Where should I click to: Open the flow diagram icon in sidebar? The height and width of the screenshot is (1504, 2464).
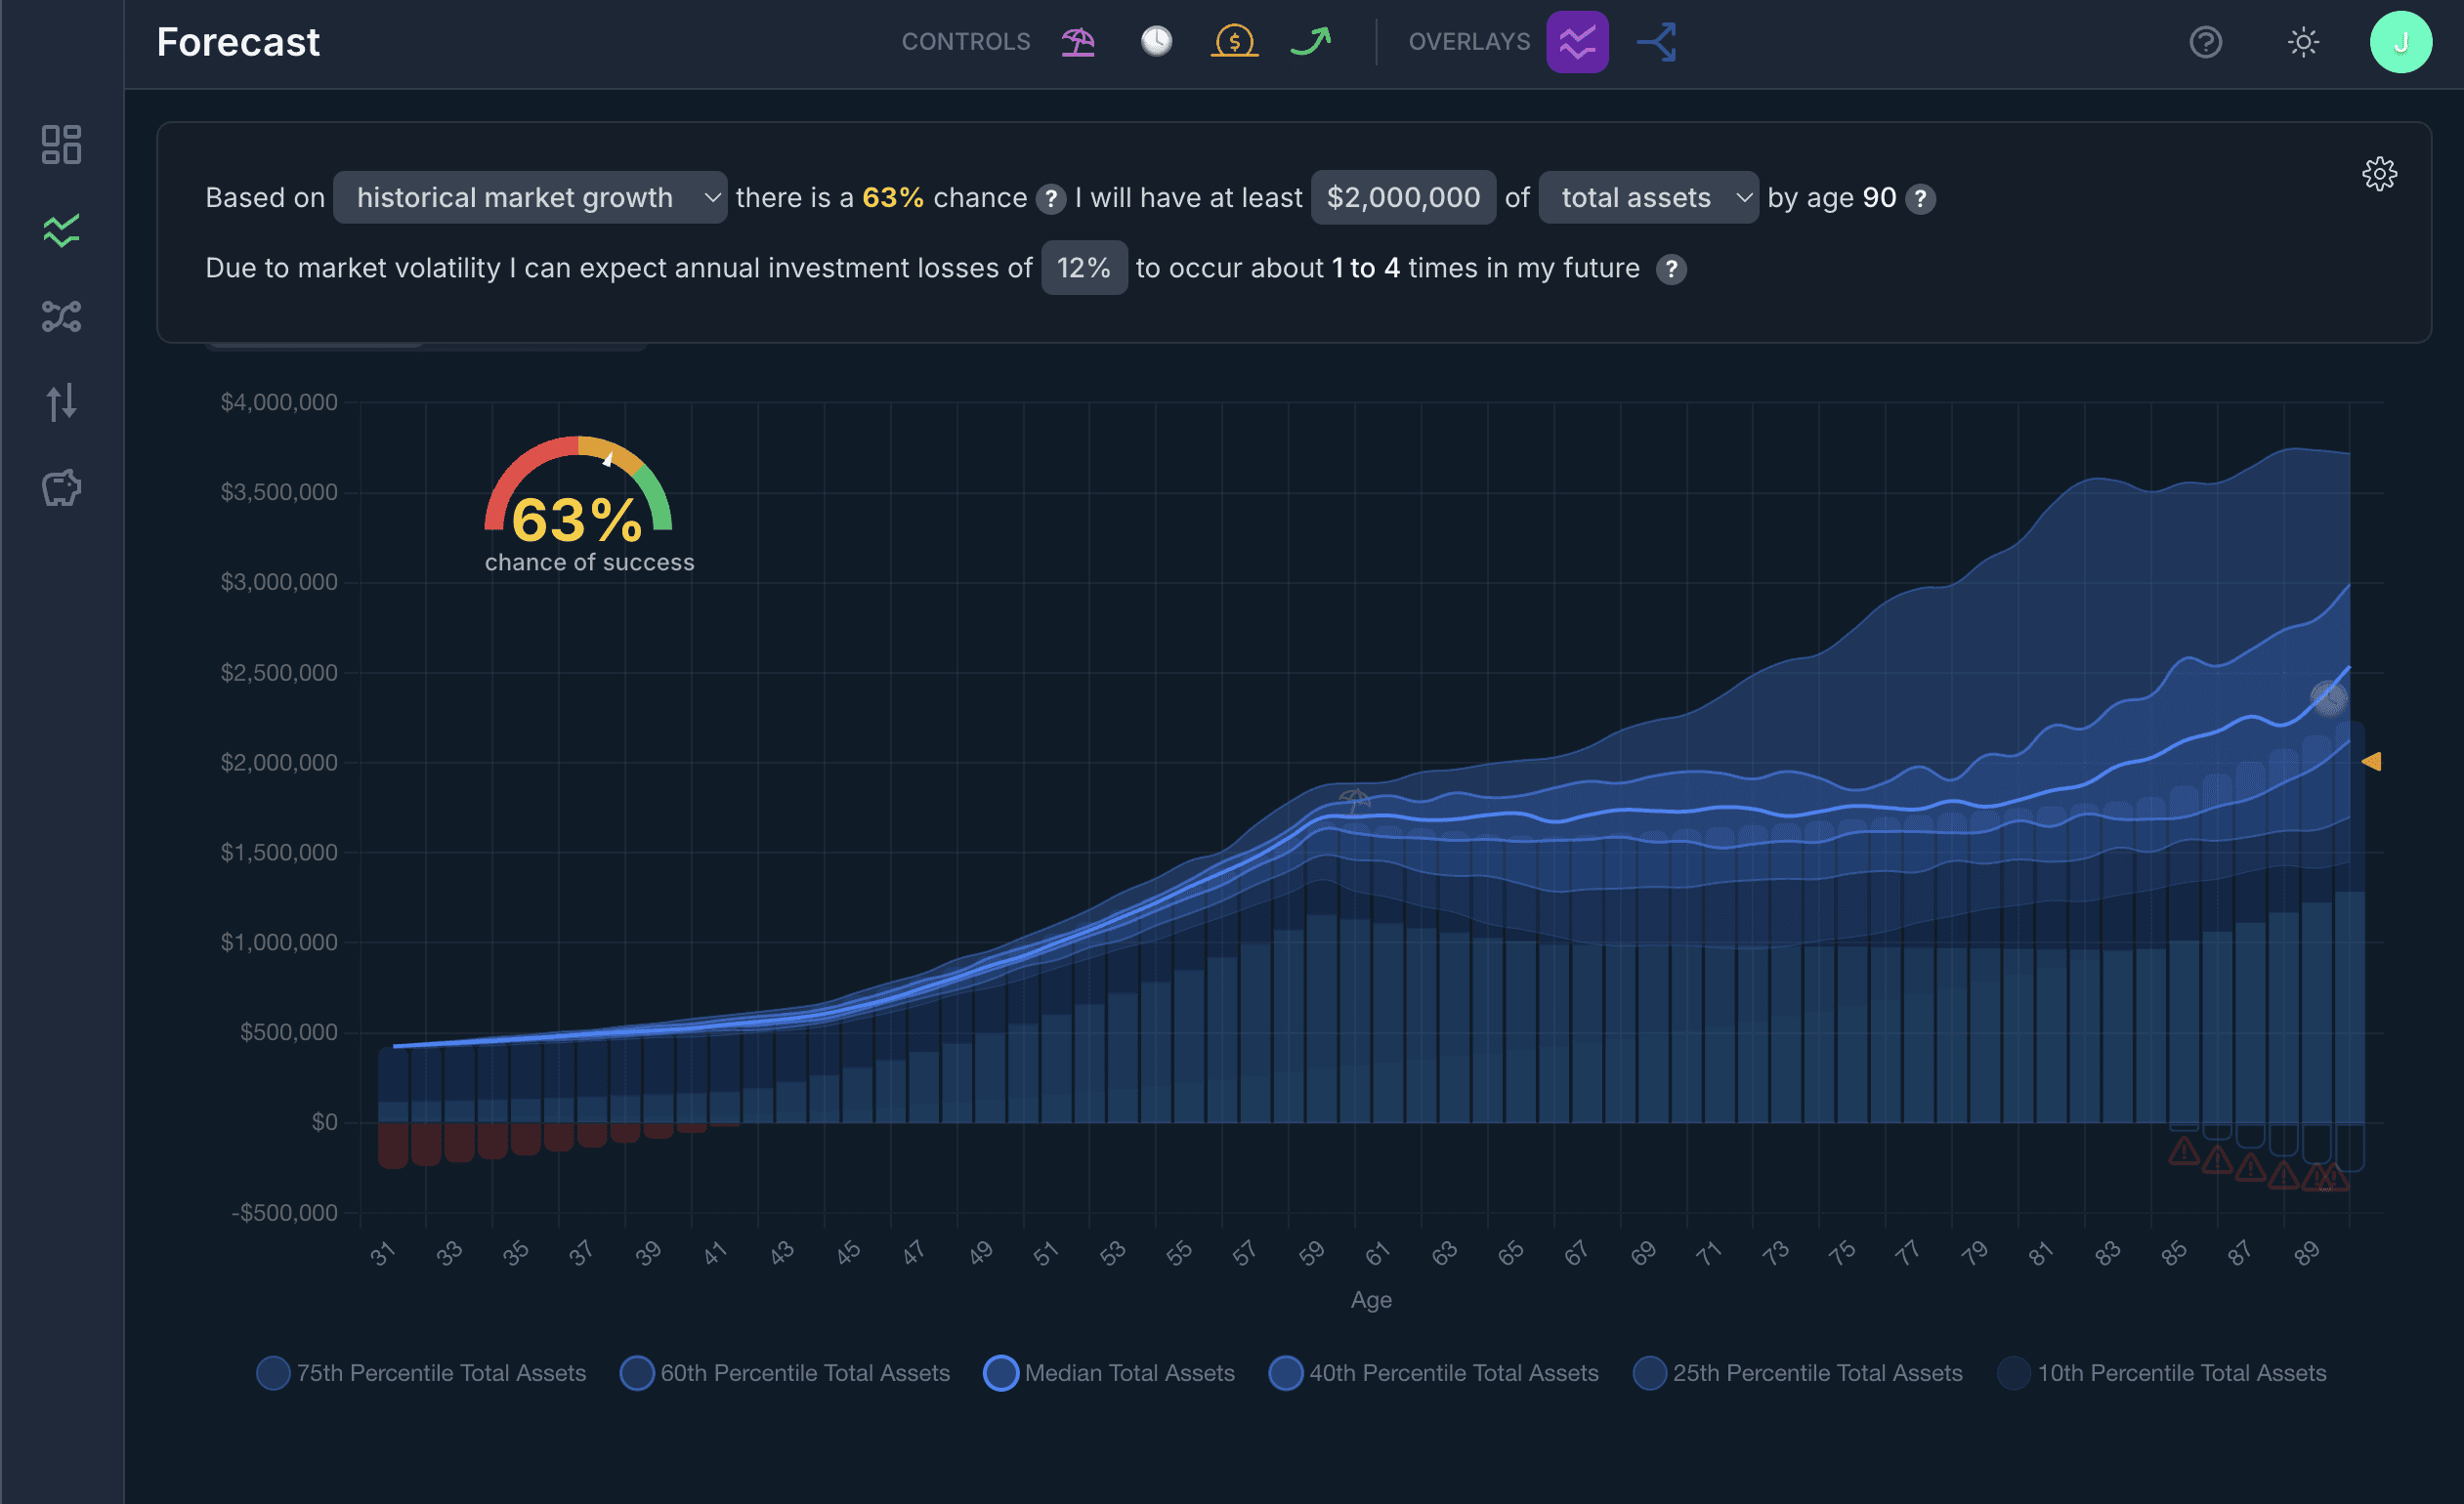[61, 316]
